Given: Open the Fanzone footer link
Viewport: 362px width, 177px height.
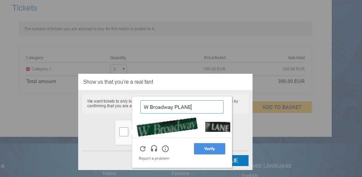Looking at the screenshot, I should [x=181, y=173].
